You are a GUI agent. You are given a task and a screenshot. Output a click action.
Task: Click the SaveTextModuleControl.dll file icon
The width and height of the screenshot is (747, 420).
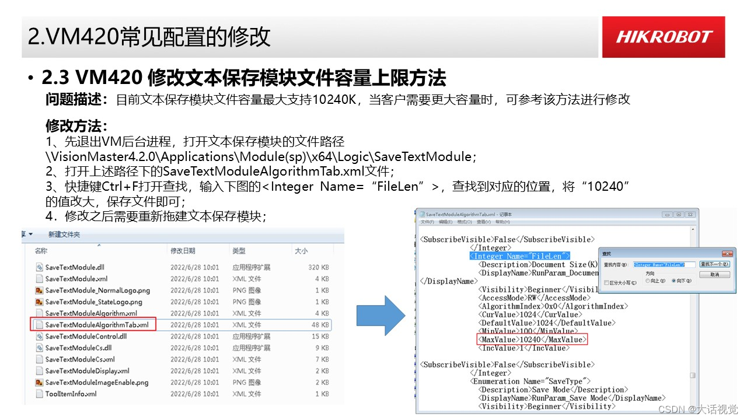click(39, 336)
